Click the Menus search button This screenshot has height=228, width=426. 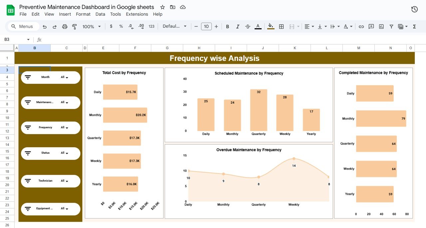[x=23, y=26]
